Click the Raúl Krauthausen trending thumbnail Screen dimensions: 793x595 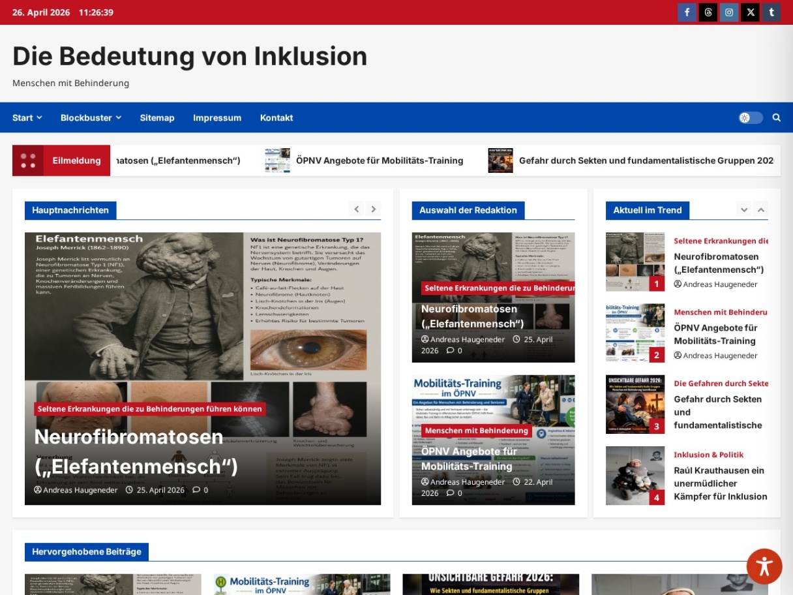[x=635, y=476]
